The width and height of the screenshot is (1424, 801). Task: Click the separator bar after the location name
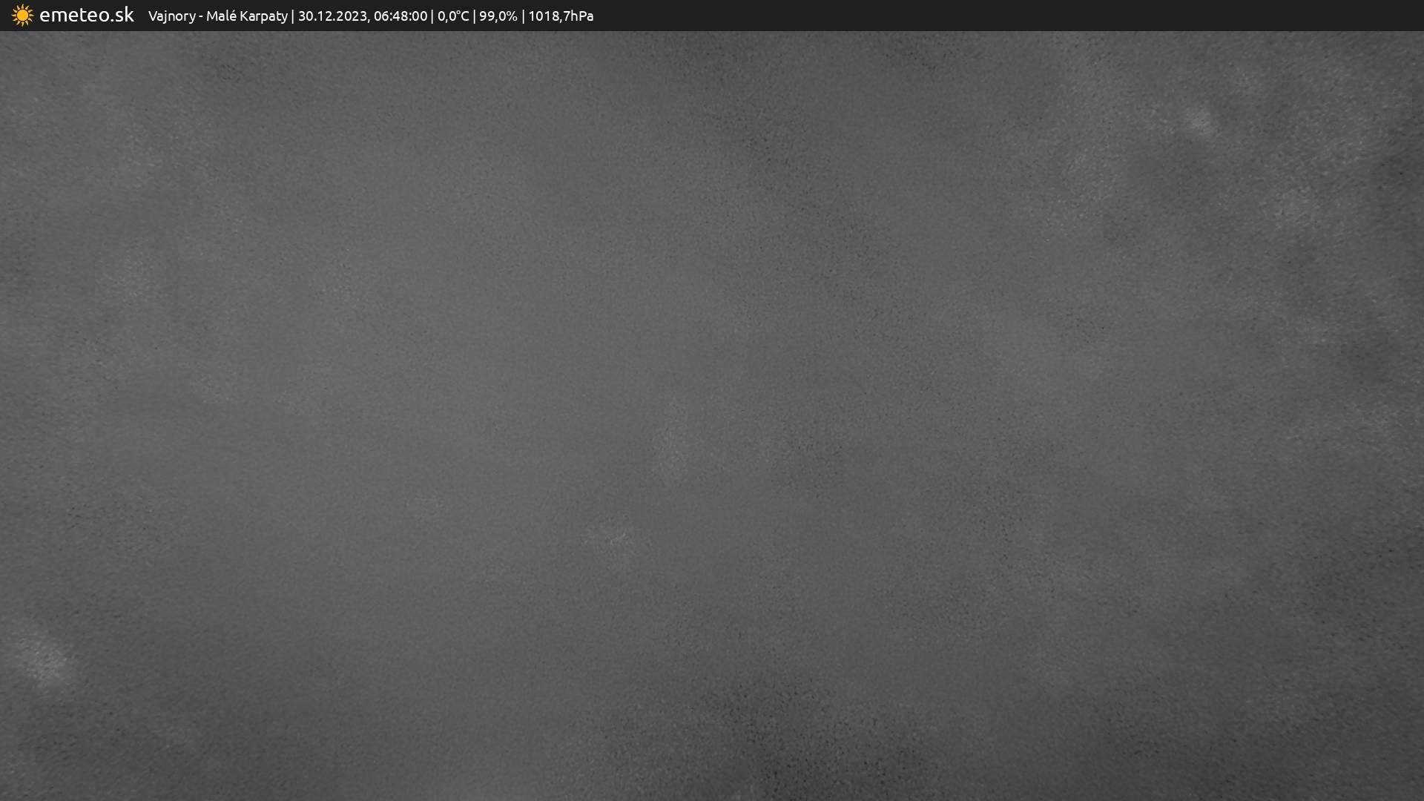pos(292,16)
